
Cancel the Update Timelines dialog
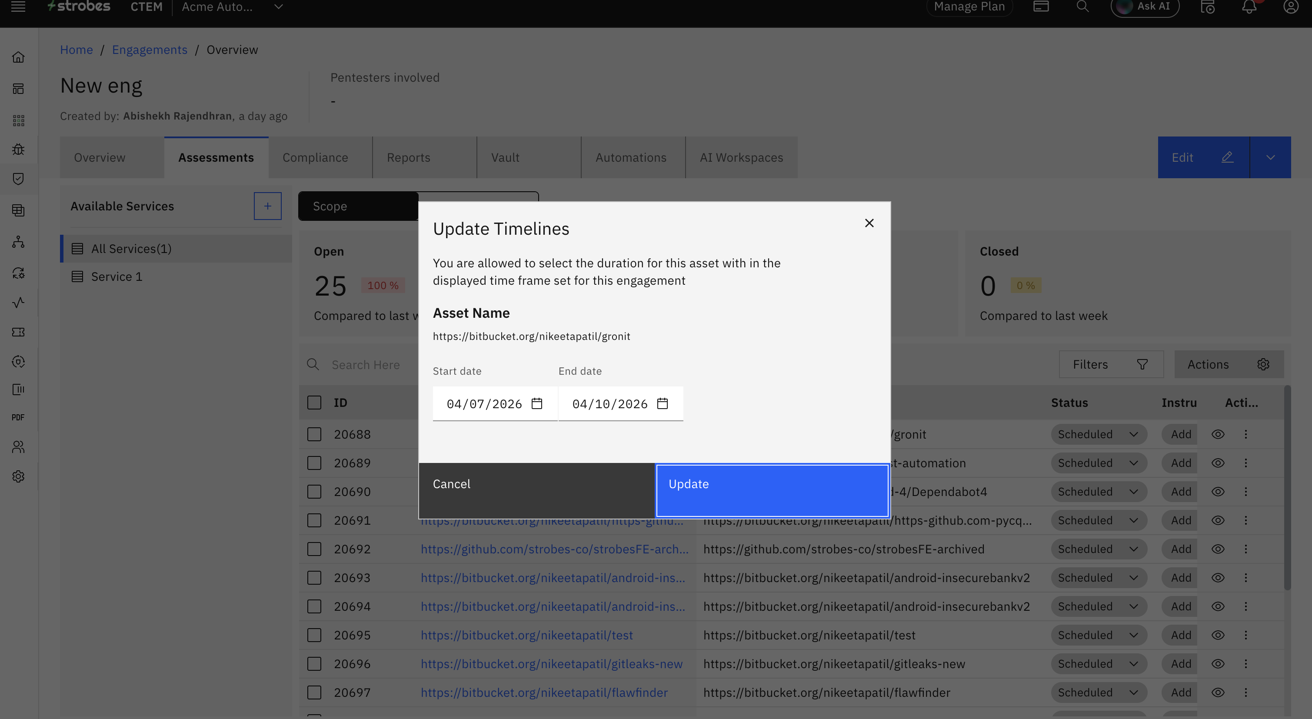click(x=536, y=490)
